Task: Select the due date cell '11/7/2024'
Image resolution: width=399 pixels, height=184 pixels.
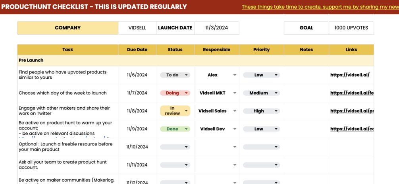Action: pyautogui.click(x=137, y=93)
